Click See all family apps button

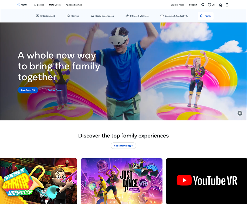pyautogui.click(x=123, y=146)
